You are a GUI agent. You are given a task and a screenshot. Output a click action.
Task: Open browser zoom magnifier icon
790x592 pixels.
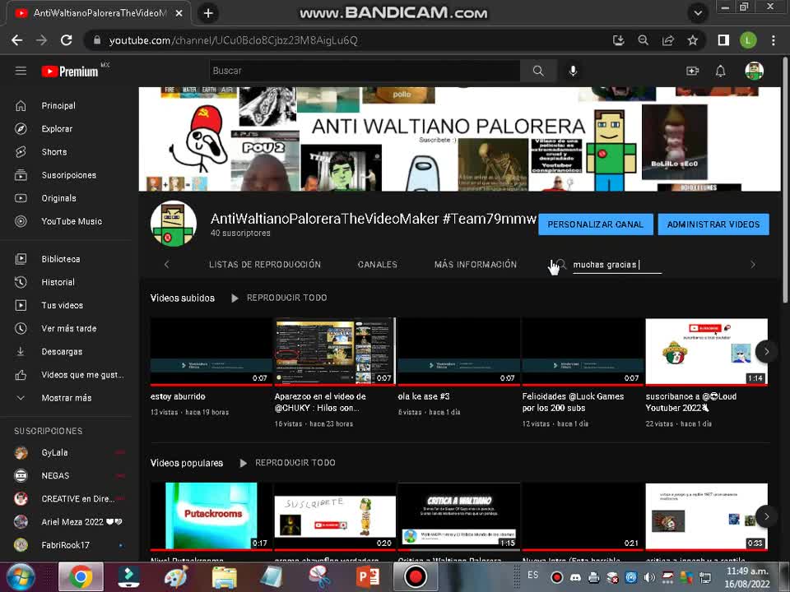pos(643,40)
